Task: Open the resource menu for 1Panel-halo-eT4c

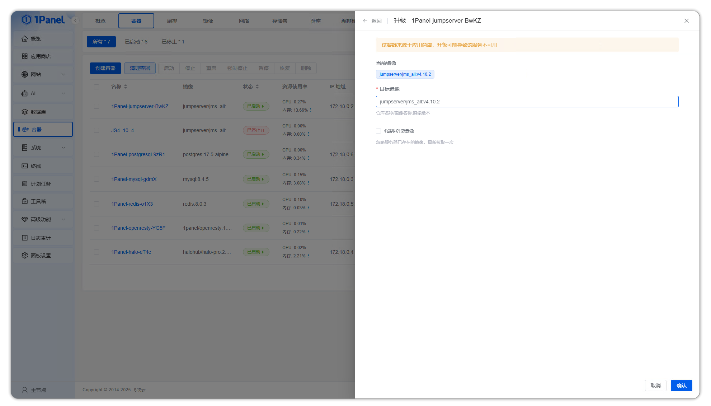Action: 309,256
